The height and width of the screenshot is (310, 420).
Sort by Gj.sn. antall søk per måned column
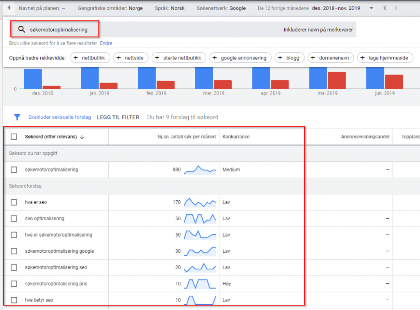coord(187,137)
